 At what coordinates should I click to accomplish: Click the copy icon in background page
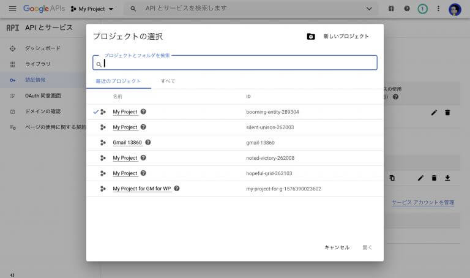[392, 178]
